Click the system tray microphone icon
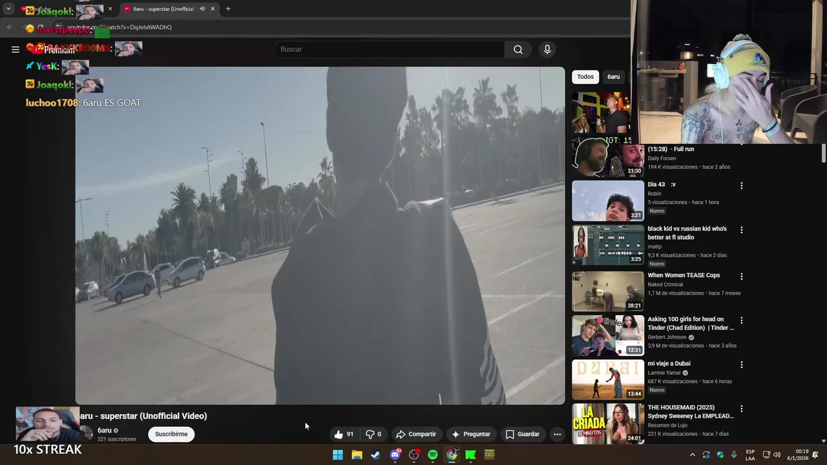 (x=734, y=455)
